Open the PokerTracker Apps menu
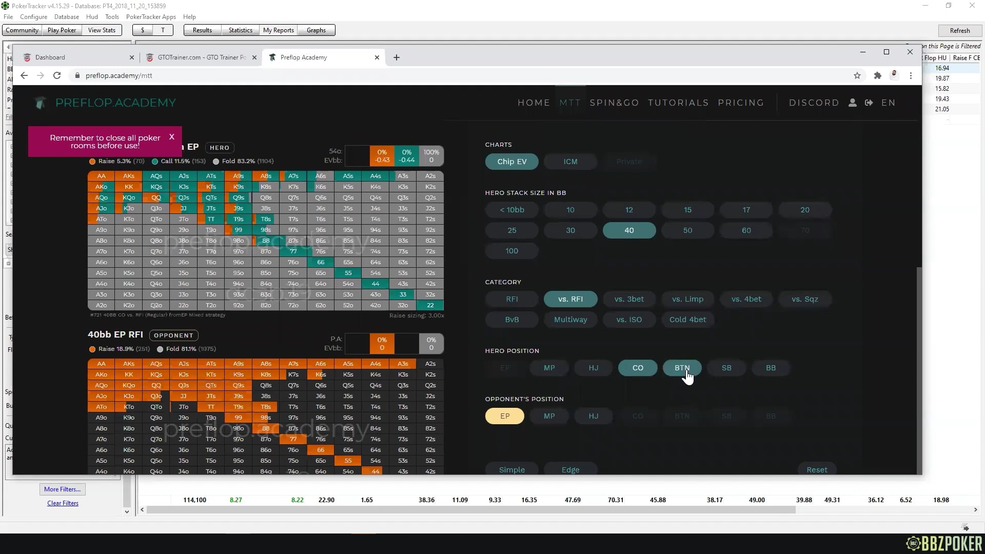Screen dimensions: 985x554 (x=151, y=16)
